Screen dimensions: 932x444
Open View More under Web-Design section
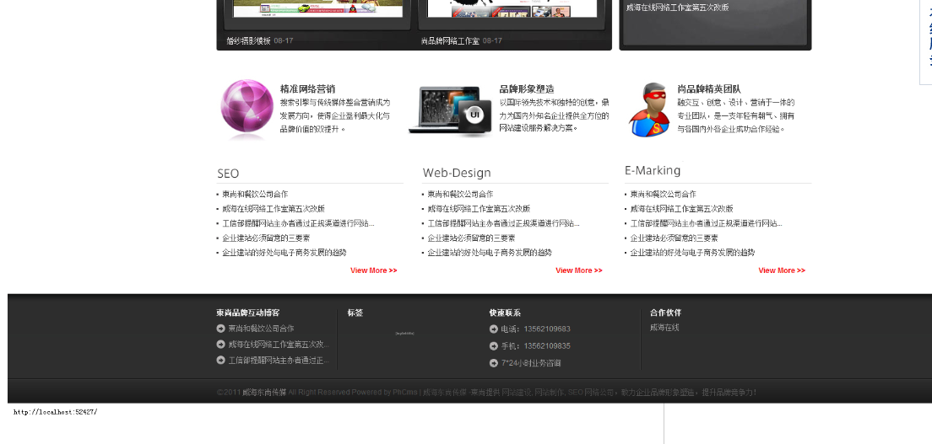pos(578,270)
